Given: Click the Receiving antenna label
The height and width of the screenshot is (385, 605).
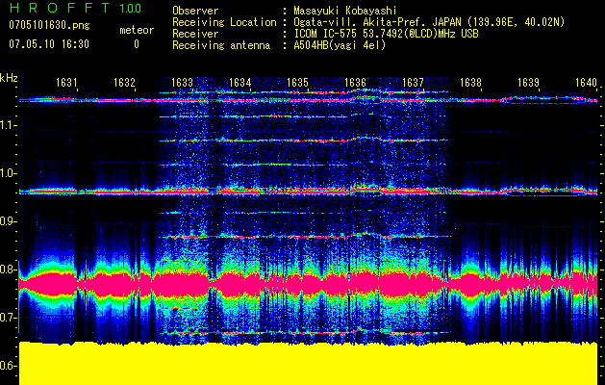Looking at the screenshot, I should tap(221, 45).
